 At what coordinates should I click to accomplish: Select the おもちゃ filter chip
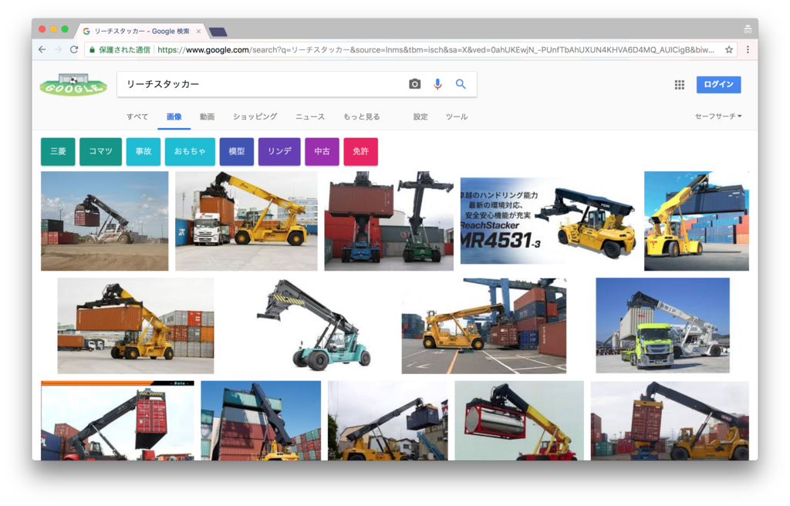point(190,151)
